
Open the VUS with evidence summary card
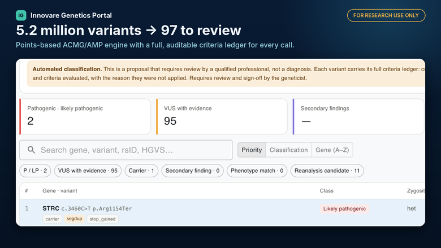click(222, 116)
